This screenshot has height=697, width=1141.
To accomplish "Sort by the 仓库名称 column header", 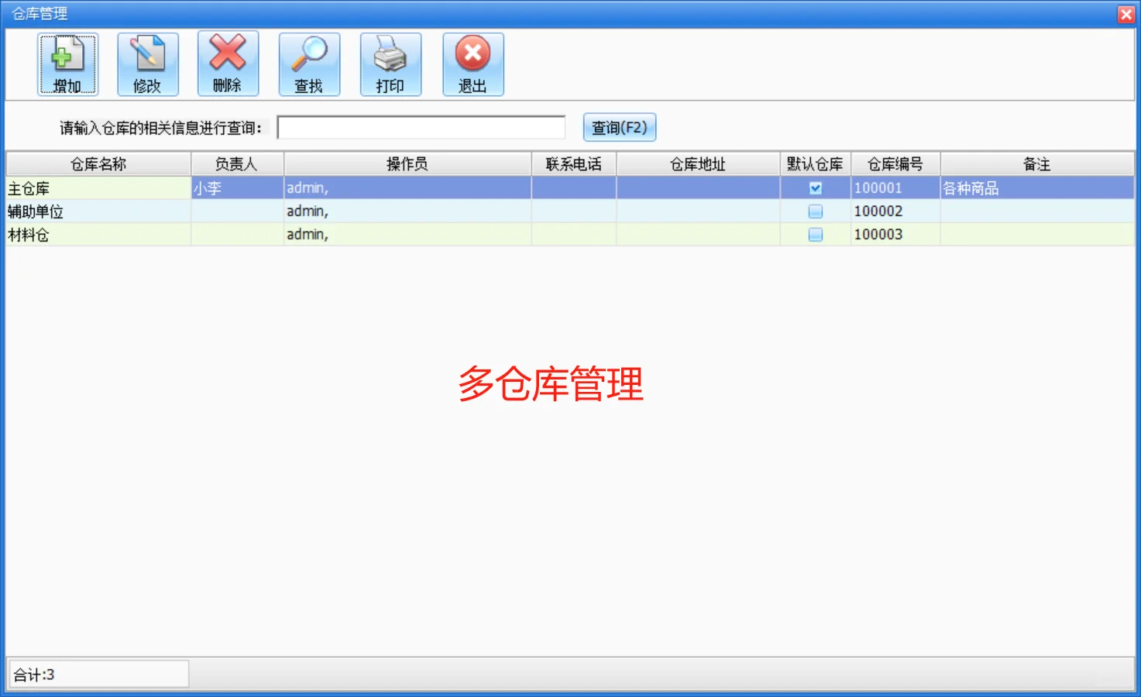I will tap(98, 163).
